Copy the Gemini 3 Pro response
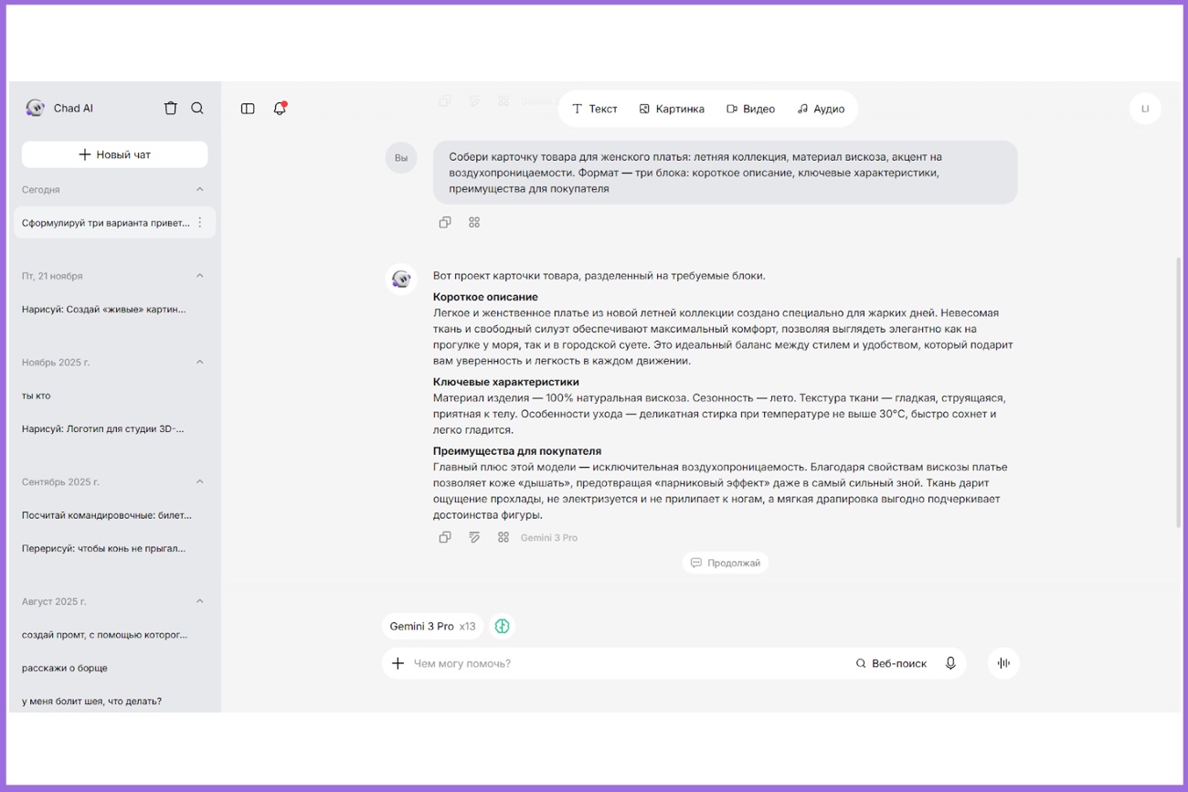The image size is (1188, 792). (445, 537)
